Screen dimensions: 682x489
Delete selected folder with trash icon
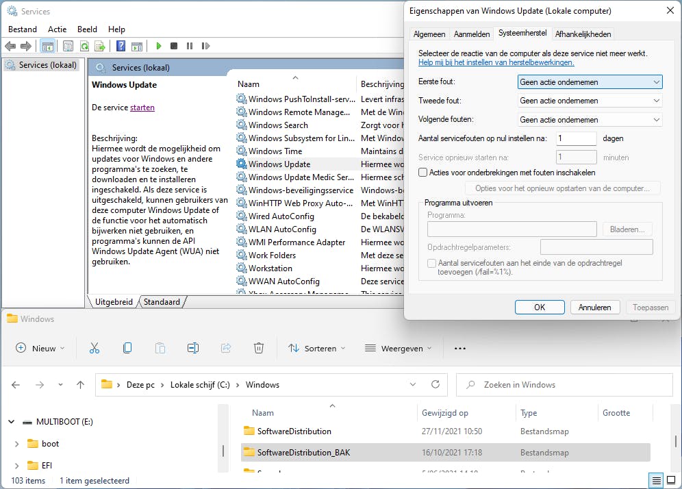tap(259, 348)
